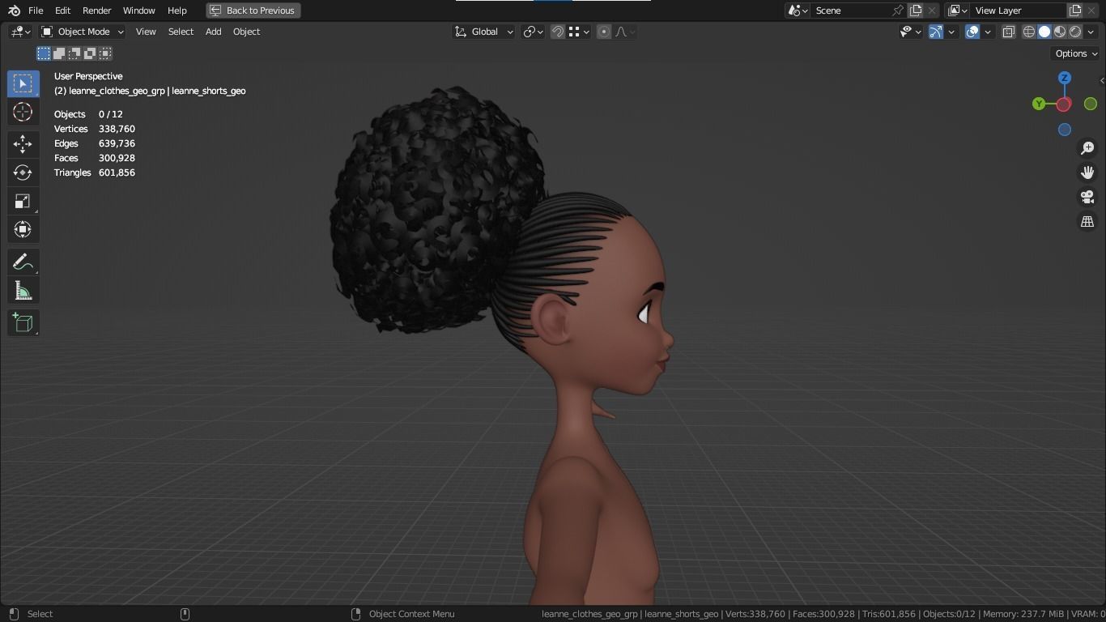Open Object Mode dropdown
This screenshot has width=1106, height=622.
[x=83, y=32]
